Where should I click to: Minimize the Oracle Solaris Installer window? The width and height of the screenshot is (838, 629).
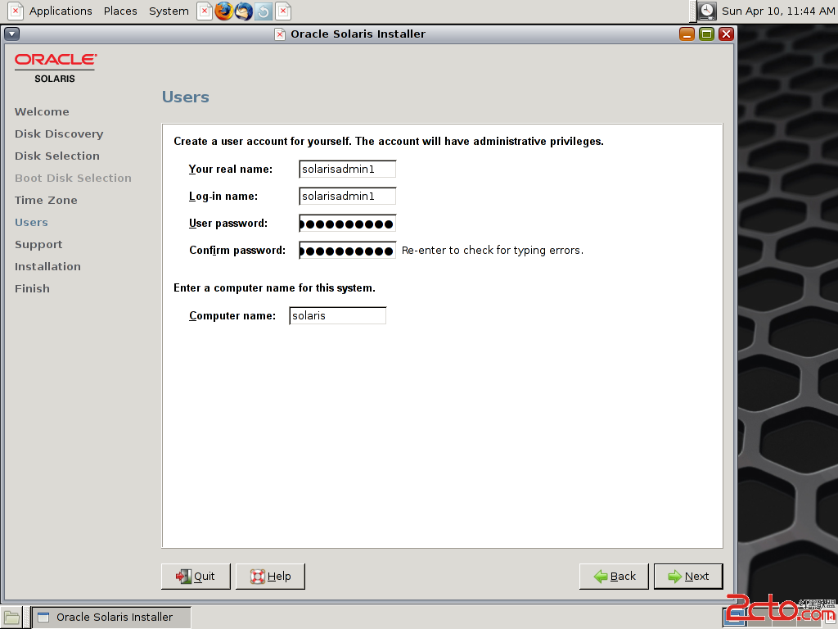pos(687,34)
